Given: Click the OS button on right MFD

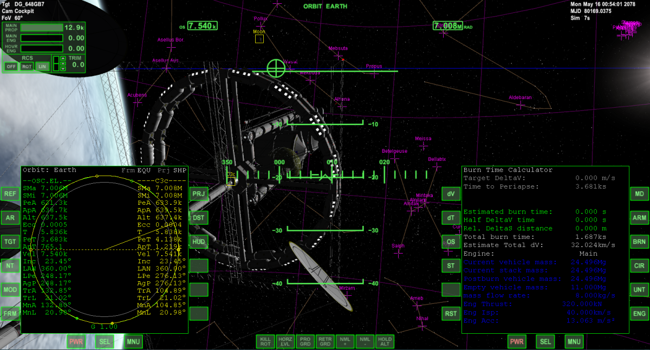Looking at the screenshot, I should tap(451, 242).
